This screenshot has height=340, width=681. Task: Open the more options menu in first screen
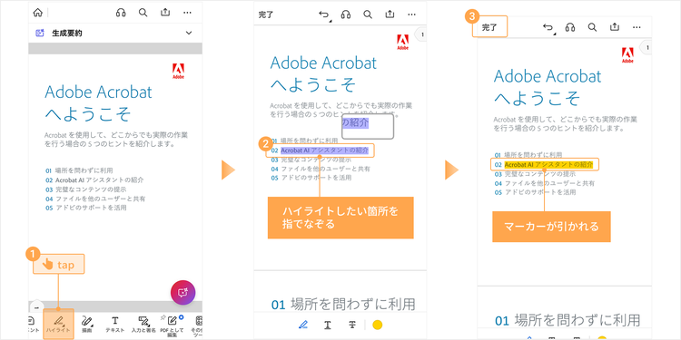coord(187,13)
